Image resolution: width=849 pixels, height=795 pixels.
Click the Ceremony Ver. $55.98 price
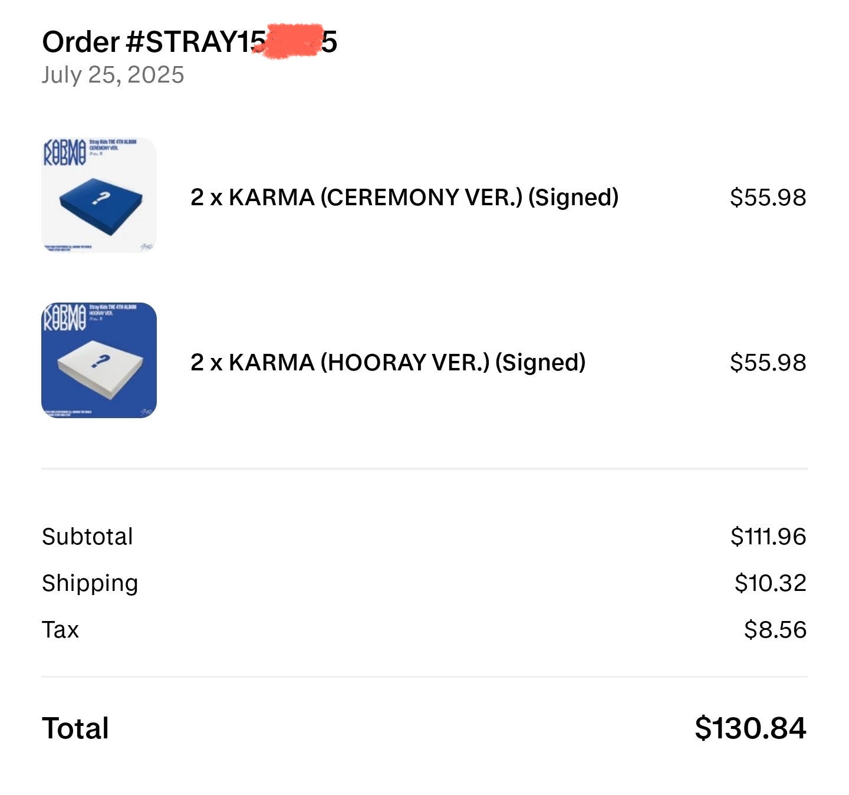[x=768, y=197]
